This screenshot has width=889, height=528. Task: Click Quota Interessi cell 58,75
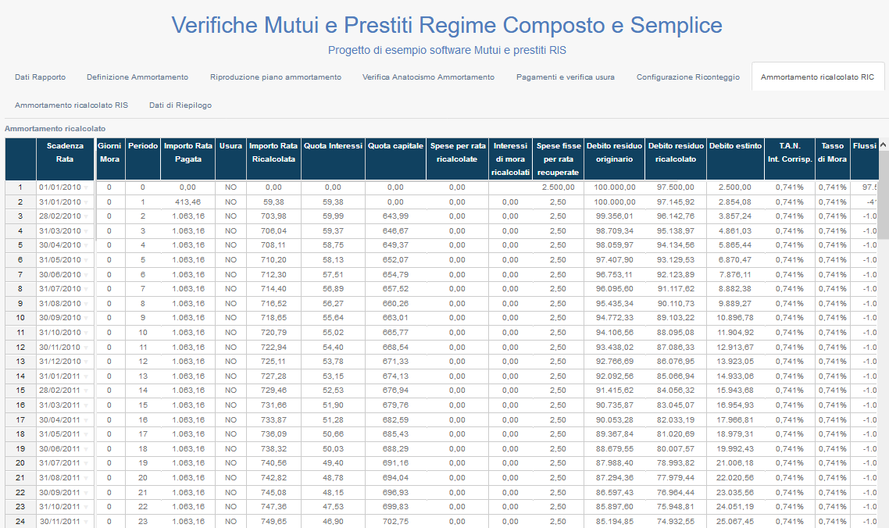[333, 245]
